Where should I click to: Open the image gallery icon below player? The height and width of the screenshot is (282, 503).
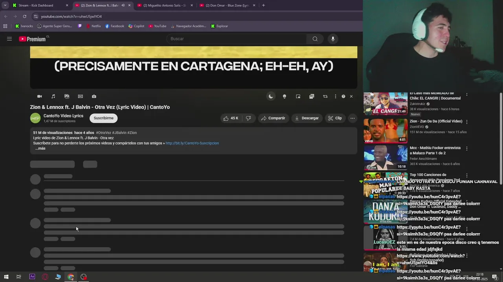tap(67, 96)
